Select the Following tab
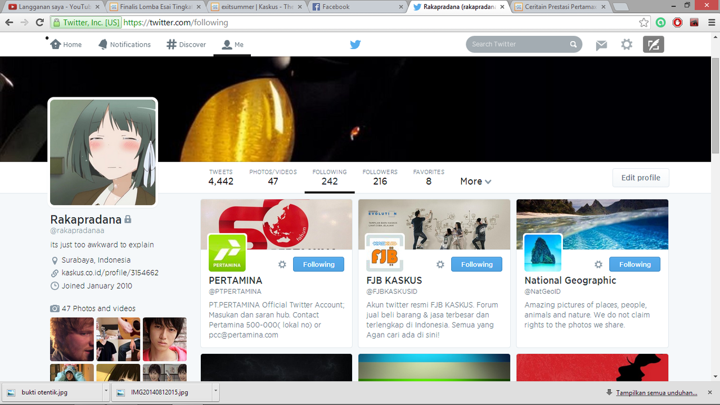The image size is (720, 405). coord(330,177)
